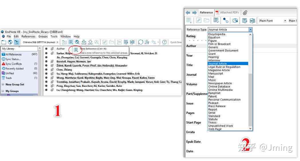Click the Import down-arrow icon
The width and height of the screenshot is (300, 161).
(84, 42)
